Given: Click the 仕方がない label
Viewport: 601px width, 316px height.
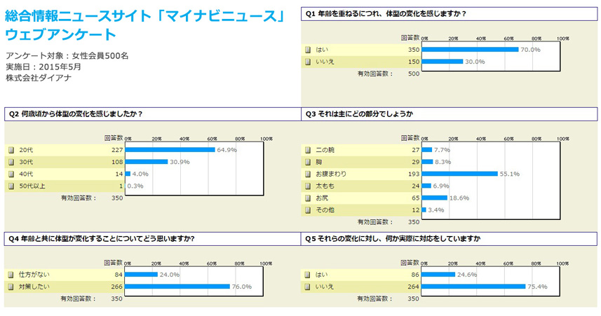Looking at the screenshot, I should (34, 275).
